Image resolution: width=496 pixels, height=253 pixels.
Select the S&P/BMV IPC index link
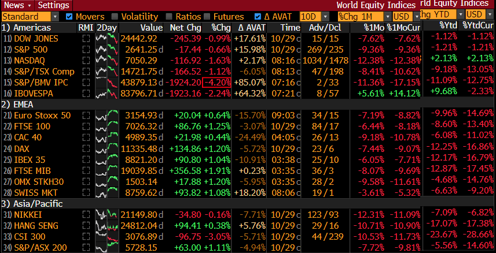(41, 83)
